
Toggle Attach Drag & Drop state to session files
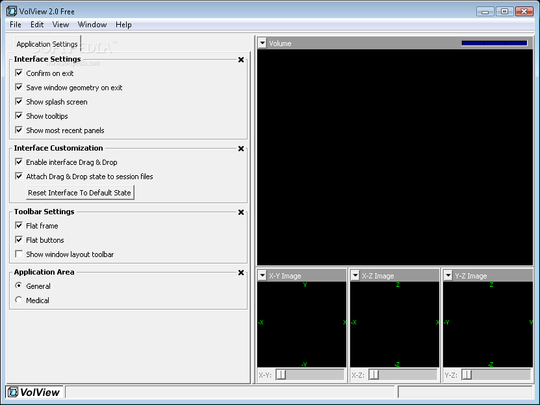click(19, 176)
